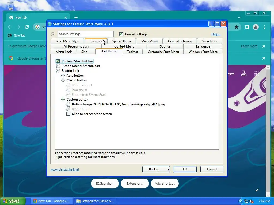The image size is (274, 205).
Task: Dismiss the 'Google Chrome isn't' info bar
Action: pos(264,58)
